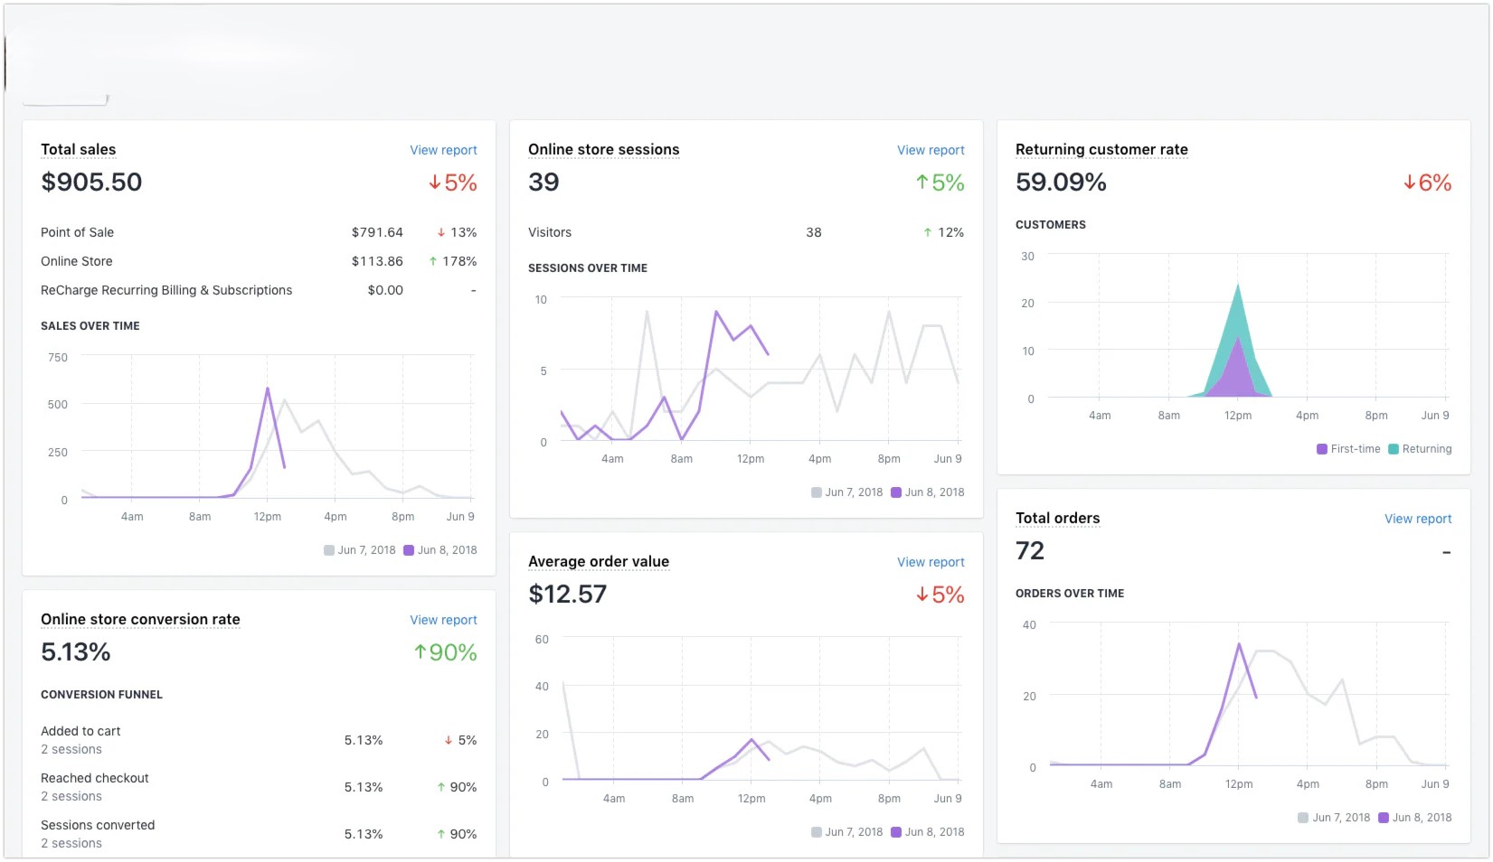
Task: Open View report for Total sales
Action: tap(443, 150)
